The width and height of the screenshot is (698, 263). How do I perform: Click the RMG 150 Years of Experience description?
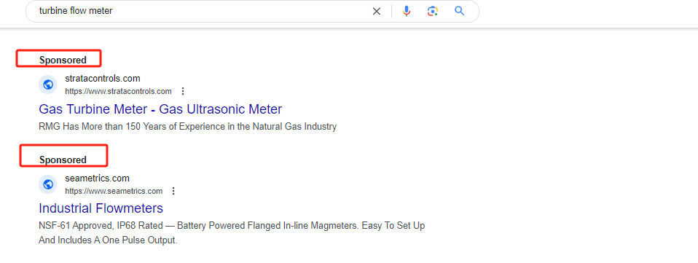(x=187, y=126)
